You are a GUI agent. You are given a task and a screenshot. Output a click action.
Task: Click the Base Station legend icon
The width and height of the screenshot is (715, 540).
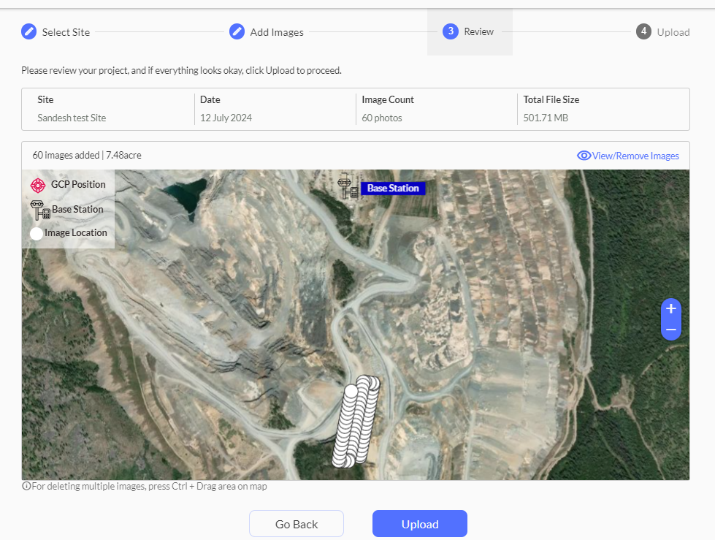40,210
